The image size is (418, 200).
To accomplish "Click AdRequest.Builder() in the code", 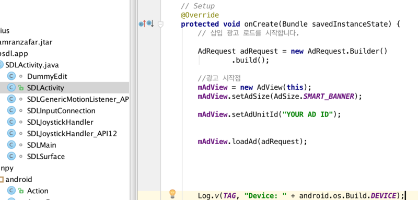I will click(x=347, y=51).
